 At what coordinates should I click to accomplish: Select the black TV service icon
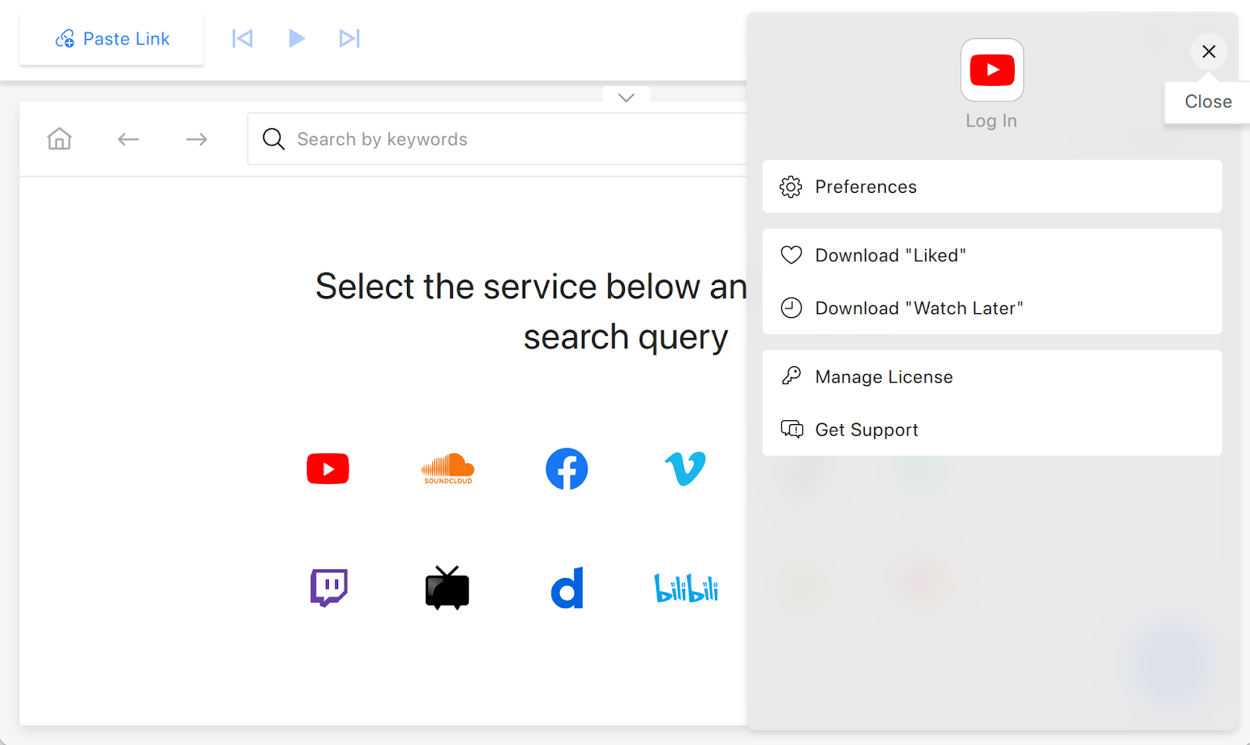(x=447, y=588)
